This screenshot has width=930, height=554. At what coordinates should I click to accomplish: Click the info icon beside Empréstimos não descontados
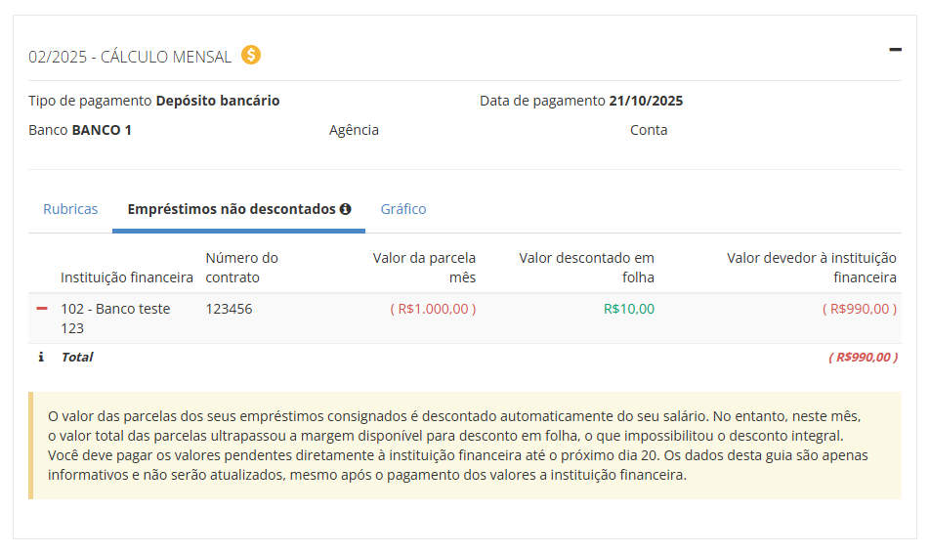(x=345, y=209)
